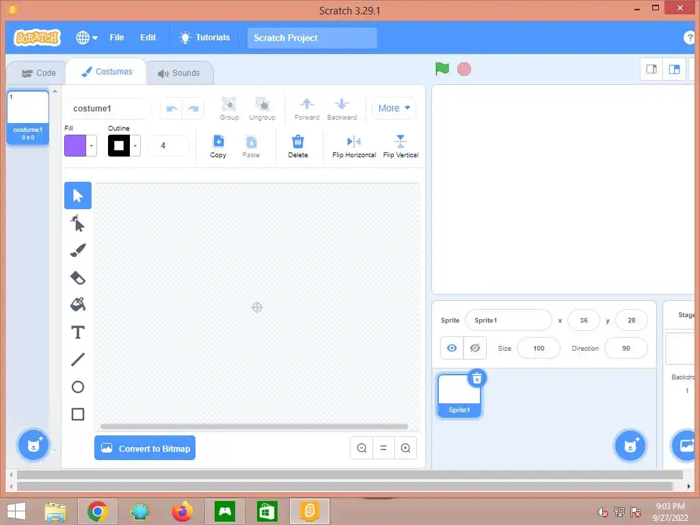Click the Redo arrow

pyautogui.click(x=193, y=109)
